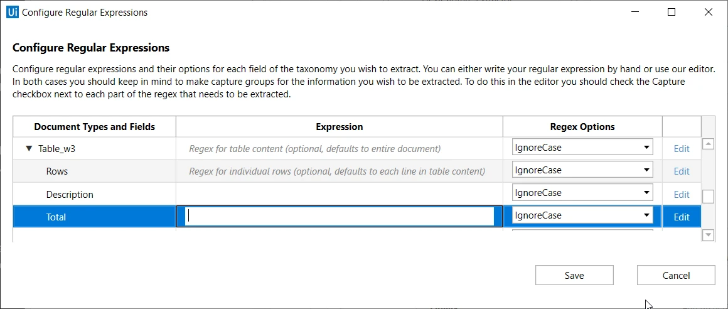Image resolution: width=728 pixels, height=309 pixels.
Task: Collapse the Table_w3 tree node
Action: 29,149
